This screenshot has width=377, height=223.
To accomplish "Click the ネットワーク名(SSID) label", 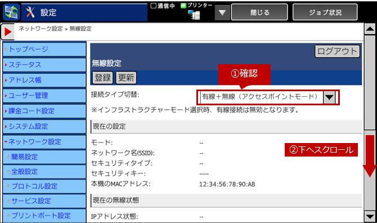I will pos(123,153).
